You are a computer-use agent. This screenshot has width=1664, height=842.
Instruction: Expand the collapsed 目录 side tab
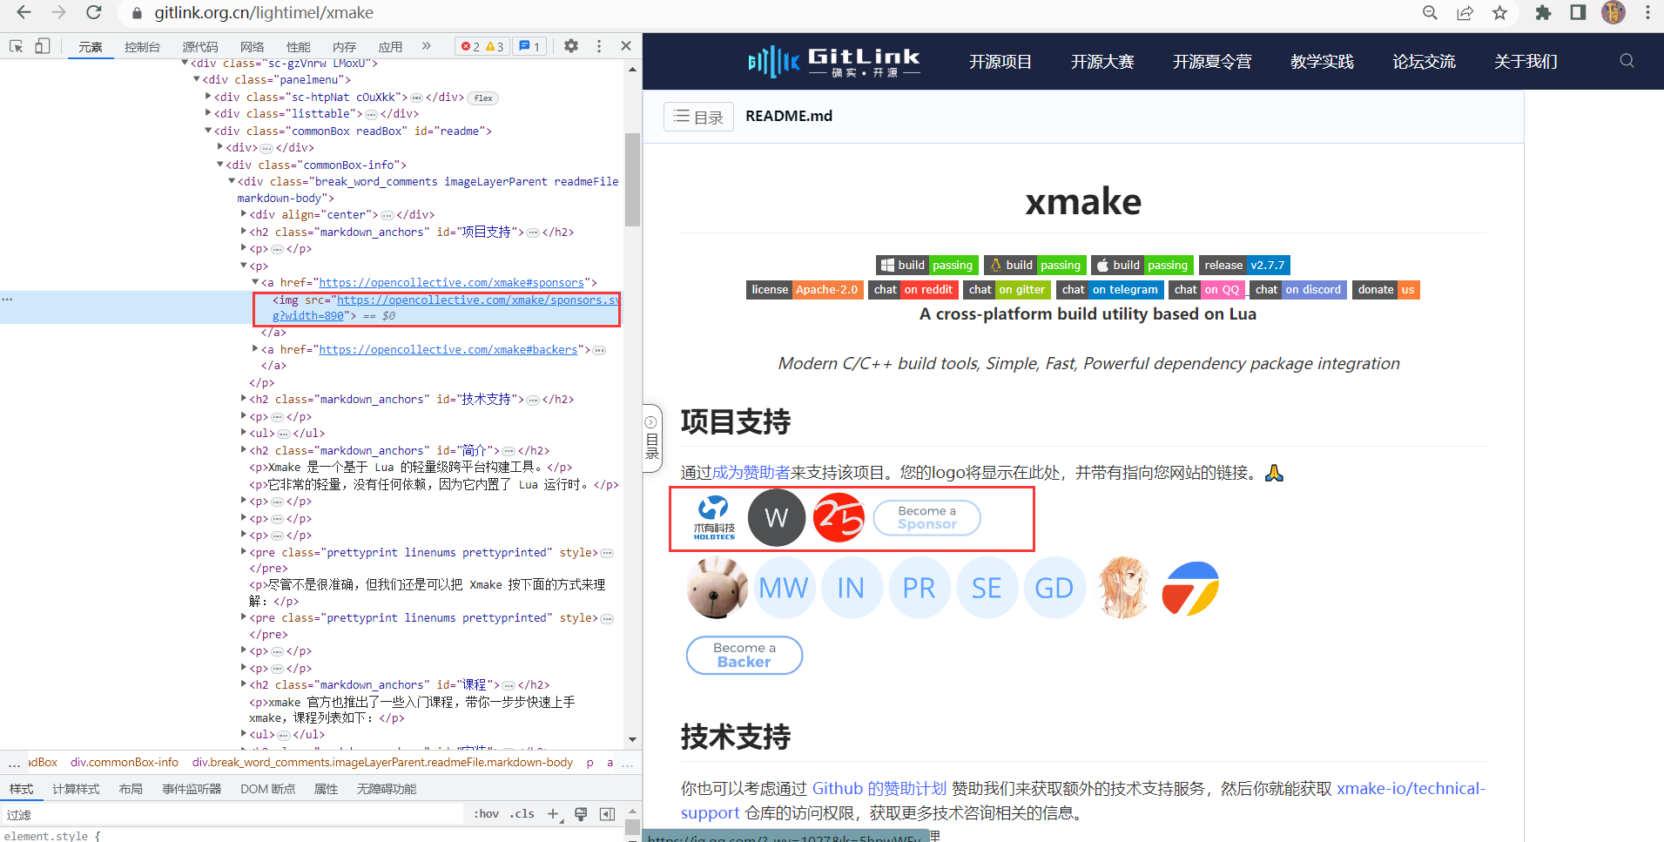click(x=651, y=438)
